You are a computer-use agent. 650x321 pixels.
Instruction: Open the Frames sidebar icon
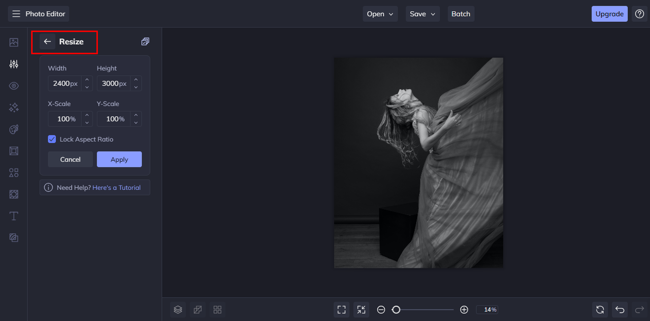pyautogui.click(x=14, y=151)
